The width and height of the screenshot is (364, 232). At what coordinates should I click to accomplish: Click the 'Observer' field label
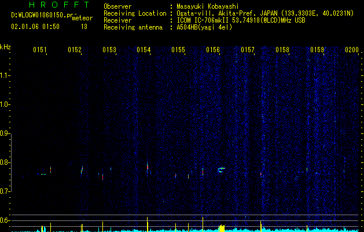117,6
